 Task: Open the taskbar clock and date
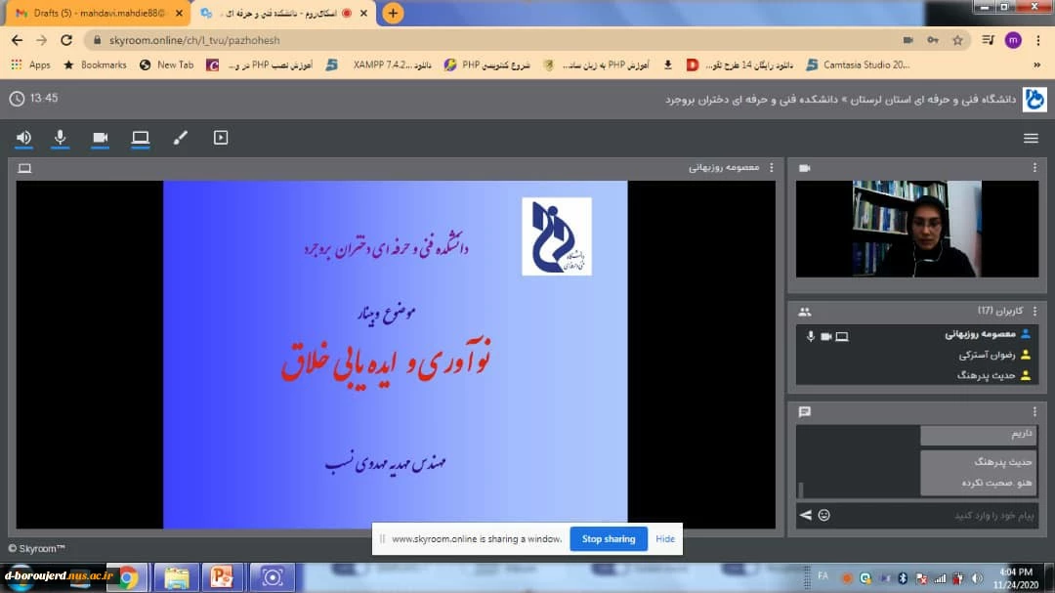coord(1017,578)
